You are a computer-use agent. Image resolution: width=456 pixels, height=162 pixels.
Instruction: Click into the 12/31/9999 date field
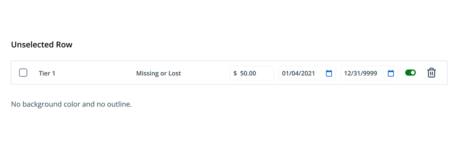362,73
